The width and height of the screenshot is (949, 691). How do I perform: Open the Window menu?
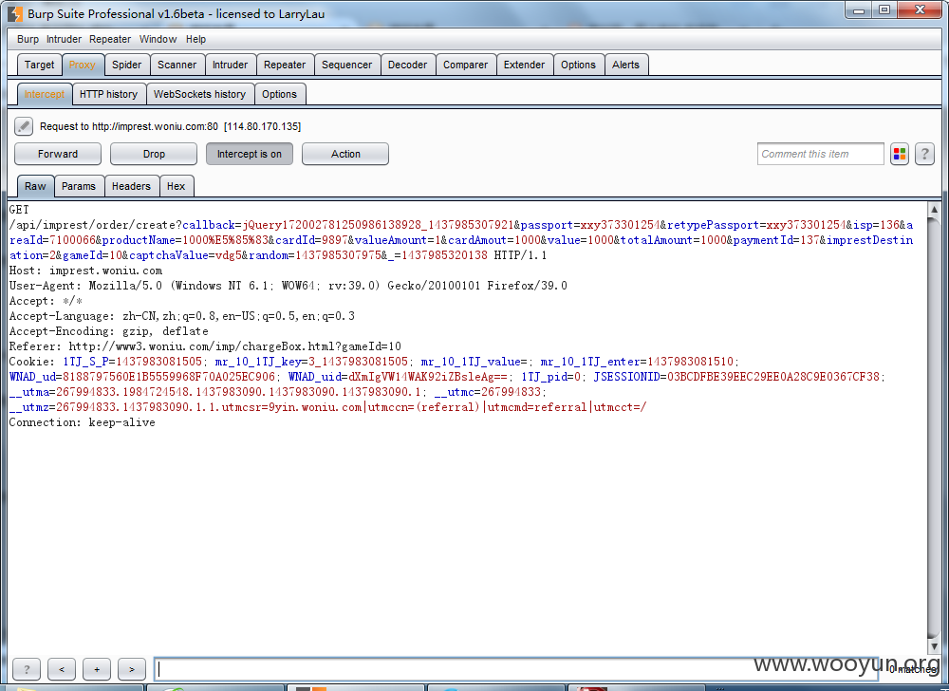[x=158, y=39]
